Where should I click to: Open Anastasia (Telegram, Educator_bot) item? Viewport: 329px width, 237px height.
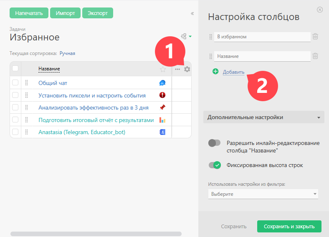tap(82, 132)
